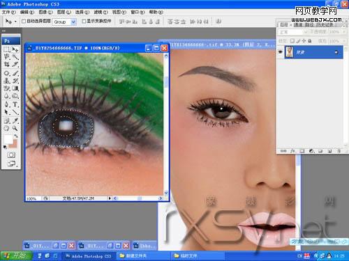This screenshot has height=261, width=349.
Task: Select the Path Selection tool
Action: (7, 112)
